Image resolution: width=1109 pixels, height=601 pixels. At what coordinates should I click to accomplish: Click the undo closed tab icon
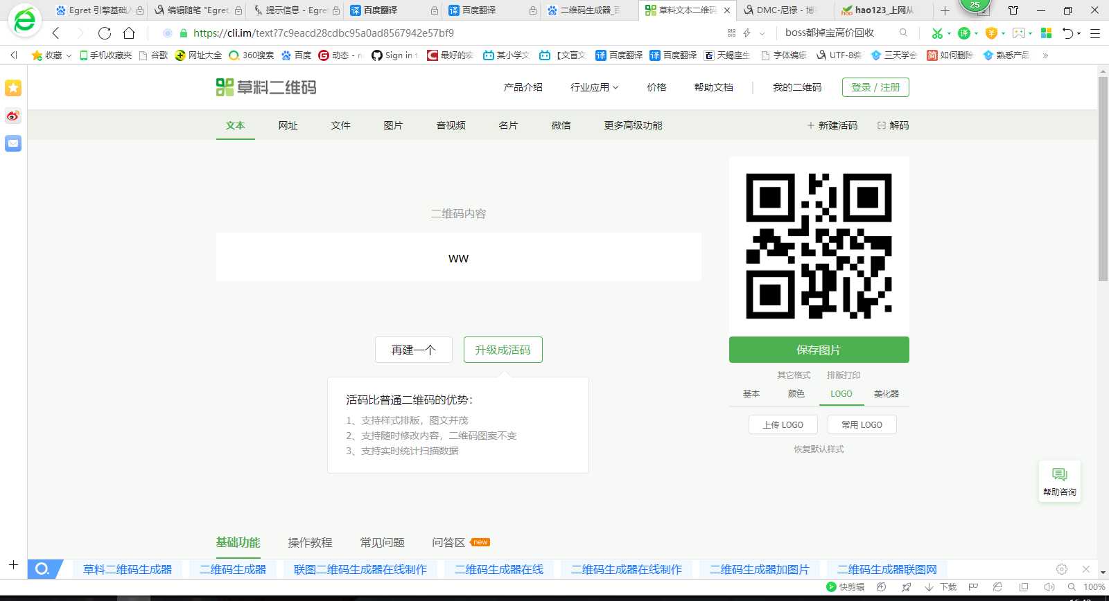pos(1068,33)
